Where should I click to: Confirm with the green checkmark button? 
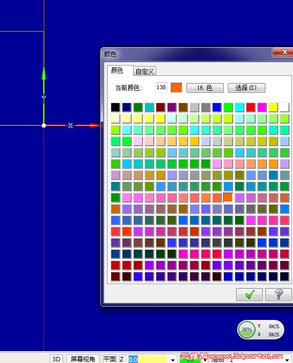coord(249,294)
